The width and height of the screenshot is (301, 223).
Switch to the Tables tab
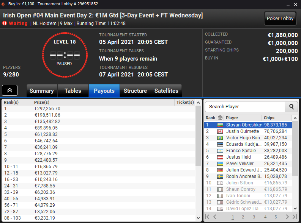[73, 91]
